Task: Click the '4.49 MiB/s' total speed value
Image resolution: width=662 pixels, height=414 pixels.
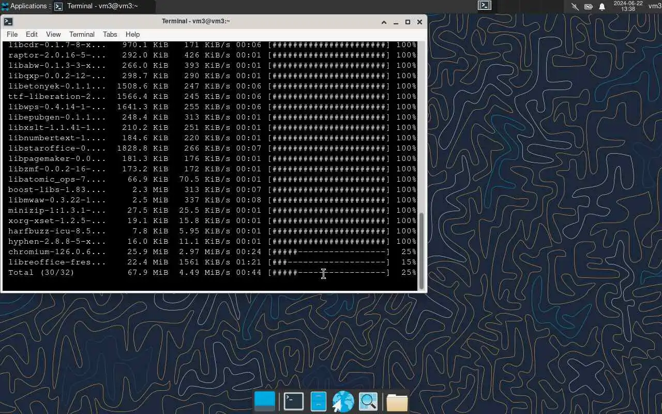Action: [205, 272]
